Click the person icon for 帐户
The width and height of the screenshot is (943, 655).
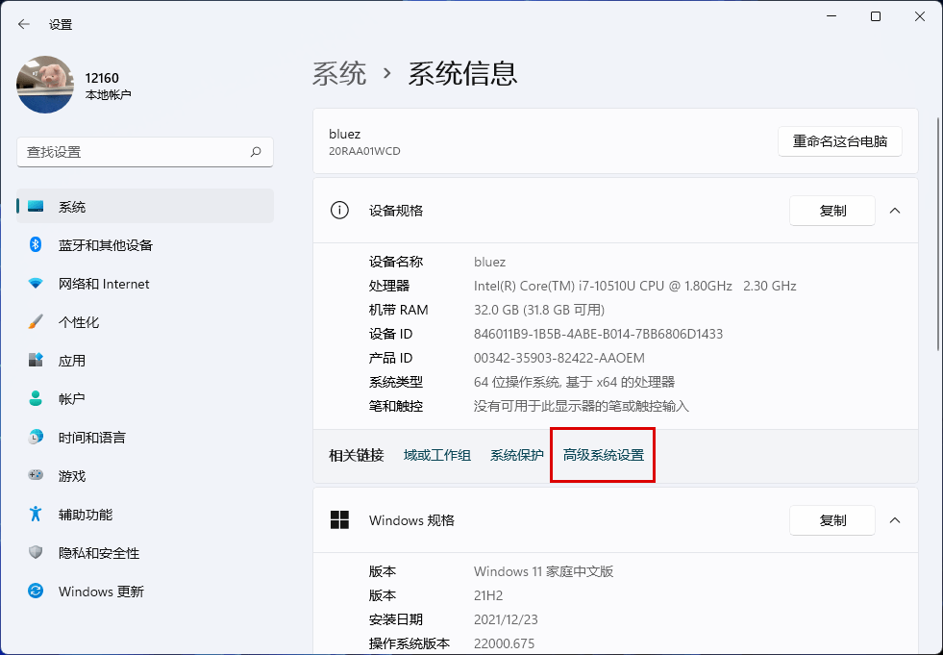pos(36,398)
